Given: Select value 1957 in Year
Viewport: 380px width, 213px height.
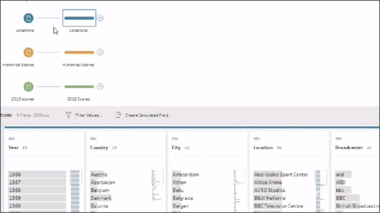Looking at the screenshot, I should 37,182.
